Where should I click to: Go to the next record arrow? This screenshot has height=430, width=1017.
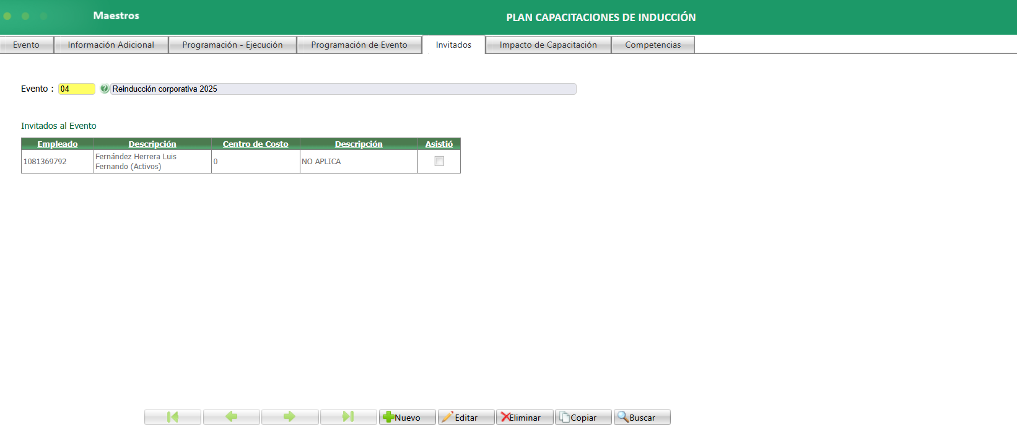(290, 417)
